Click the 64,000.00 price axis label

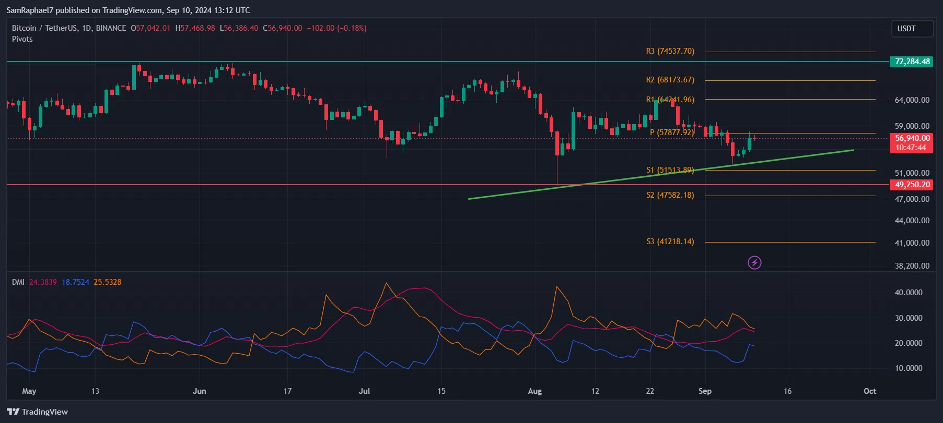912,100
